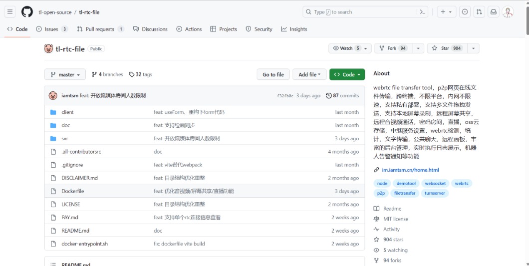This screenshot has width=529, height=266.
Task: Select the node topic tag
Action: 382,183
